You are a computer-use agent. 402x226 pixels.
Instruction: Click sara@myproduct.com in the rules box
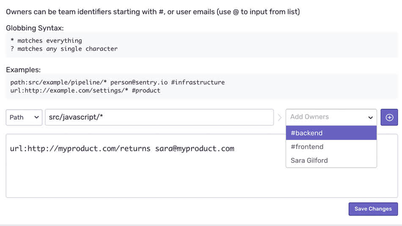coord(194,149)
